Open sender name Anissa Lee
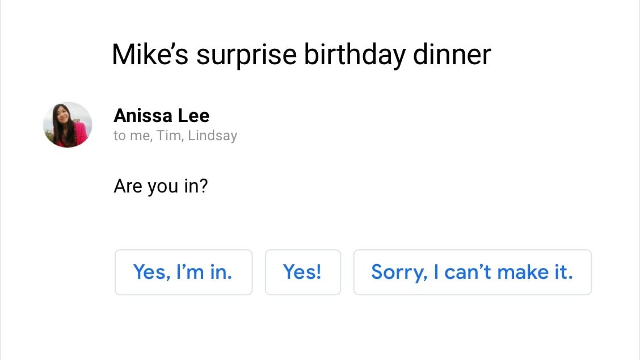Image resolution: width=640 pixels, height=360 pixels. pos(161,116)
